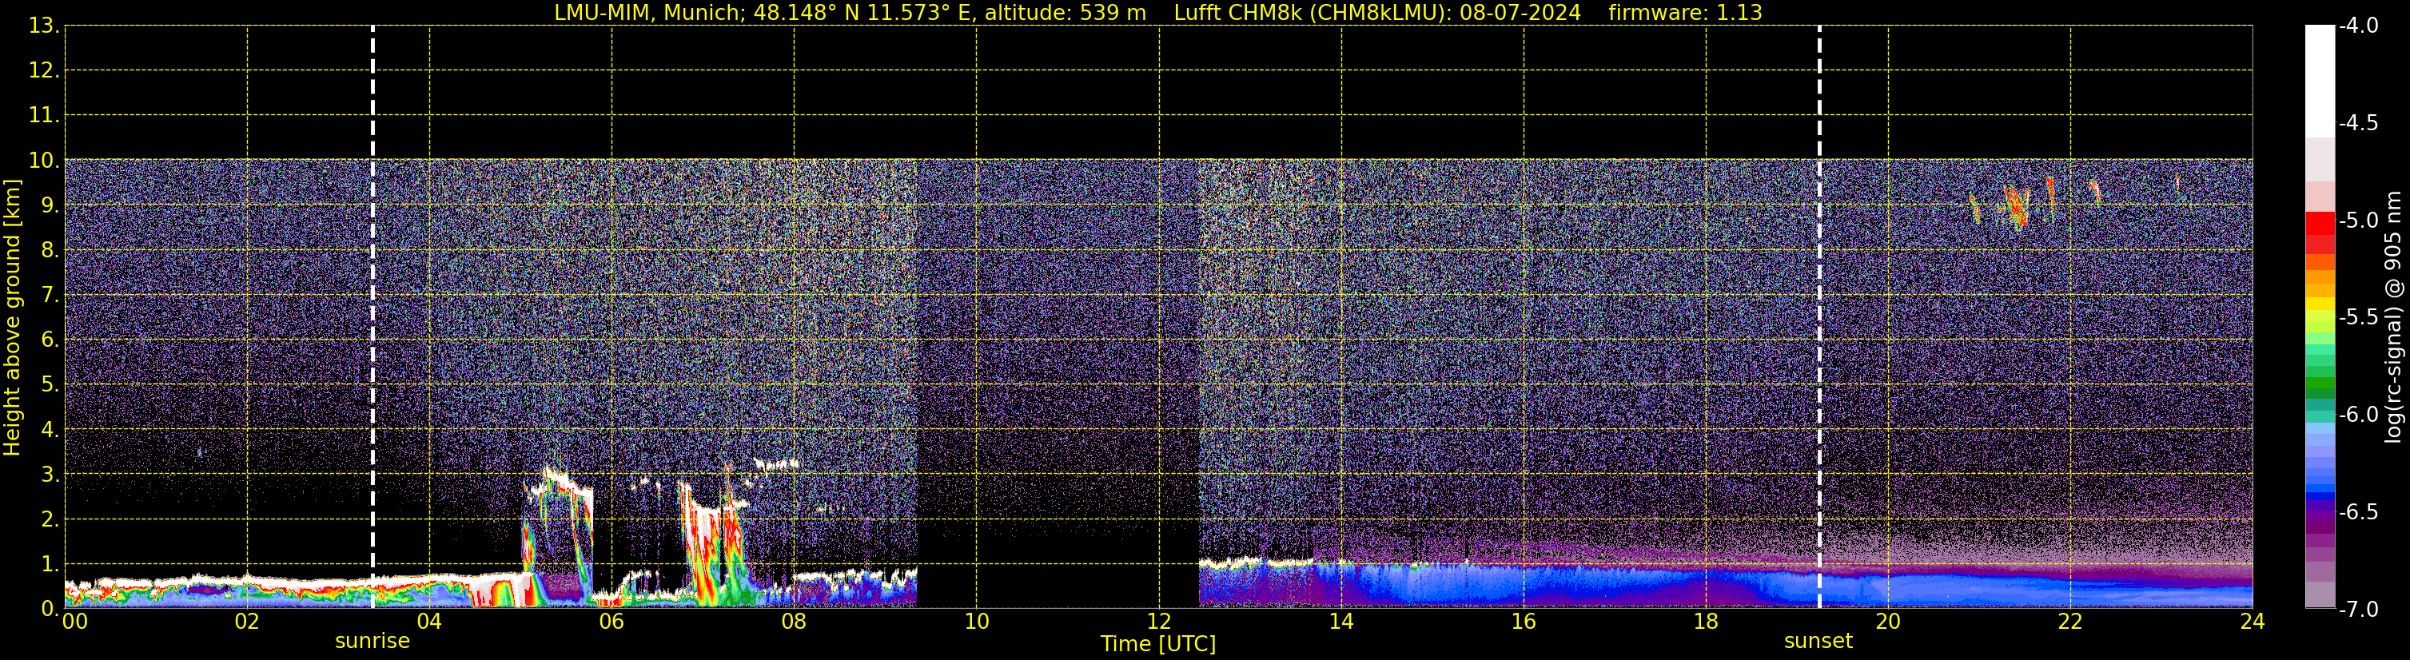Pick the white band atop the colorbar

2319,82
